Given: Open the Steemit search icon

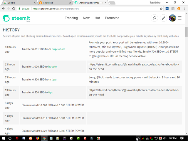Looking at the screenshot, I should [x=154, y=18].
